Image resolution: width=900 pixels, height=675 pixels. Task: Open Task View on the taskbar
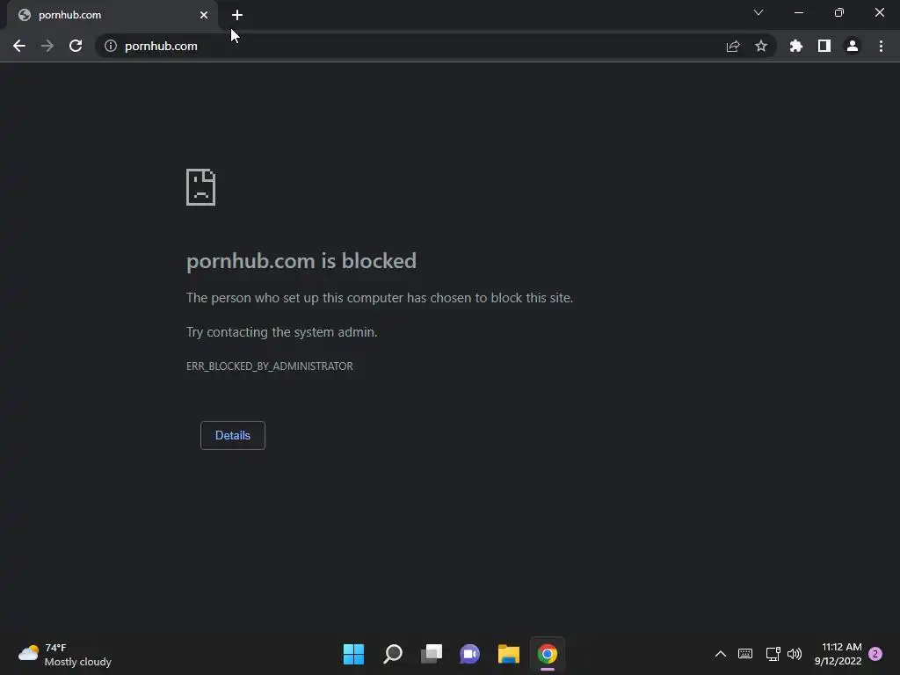click(432, 654)
